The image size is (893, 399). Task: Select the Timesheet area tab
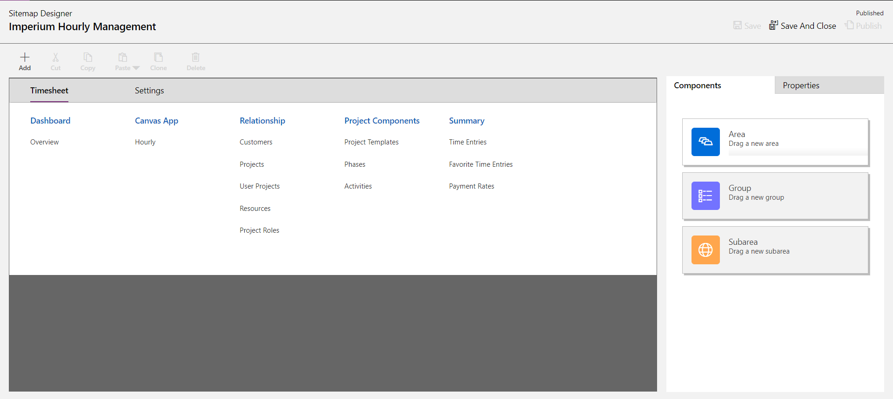coord(49,91)
